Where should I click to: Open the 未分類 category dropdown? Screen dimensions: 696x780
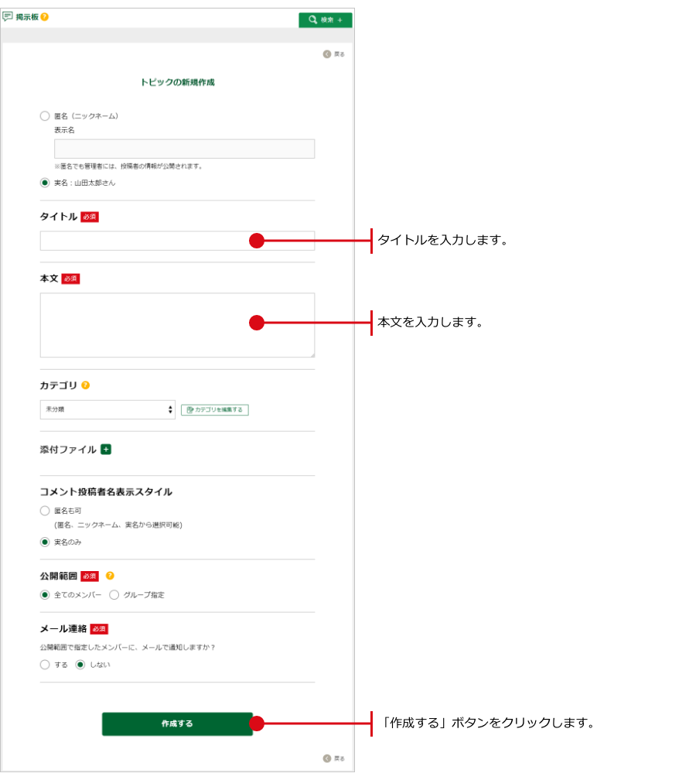click(x=107, y=409)
